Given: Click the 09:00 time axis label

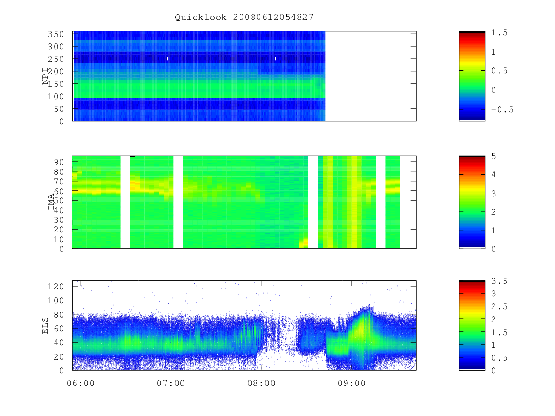Looking at the screenshot, I should [351, 383].
